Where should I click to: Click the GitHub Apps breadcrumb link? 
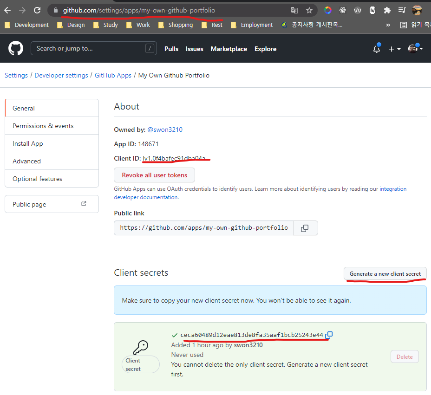pyautogui.click(x=113, y=75)
